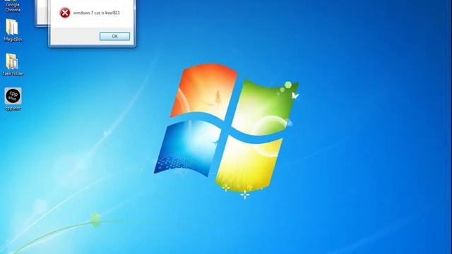This screenshot has width=452, height=254.
Task: Select the New folder desktop icon
Action: coord(13,64)
